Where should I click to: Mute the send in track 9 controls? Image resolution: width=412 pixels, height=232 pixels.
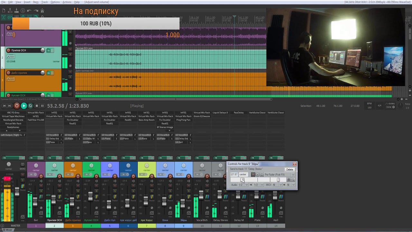coord(253,174)
